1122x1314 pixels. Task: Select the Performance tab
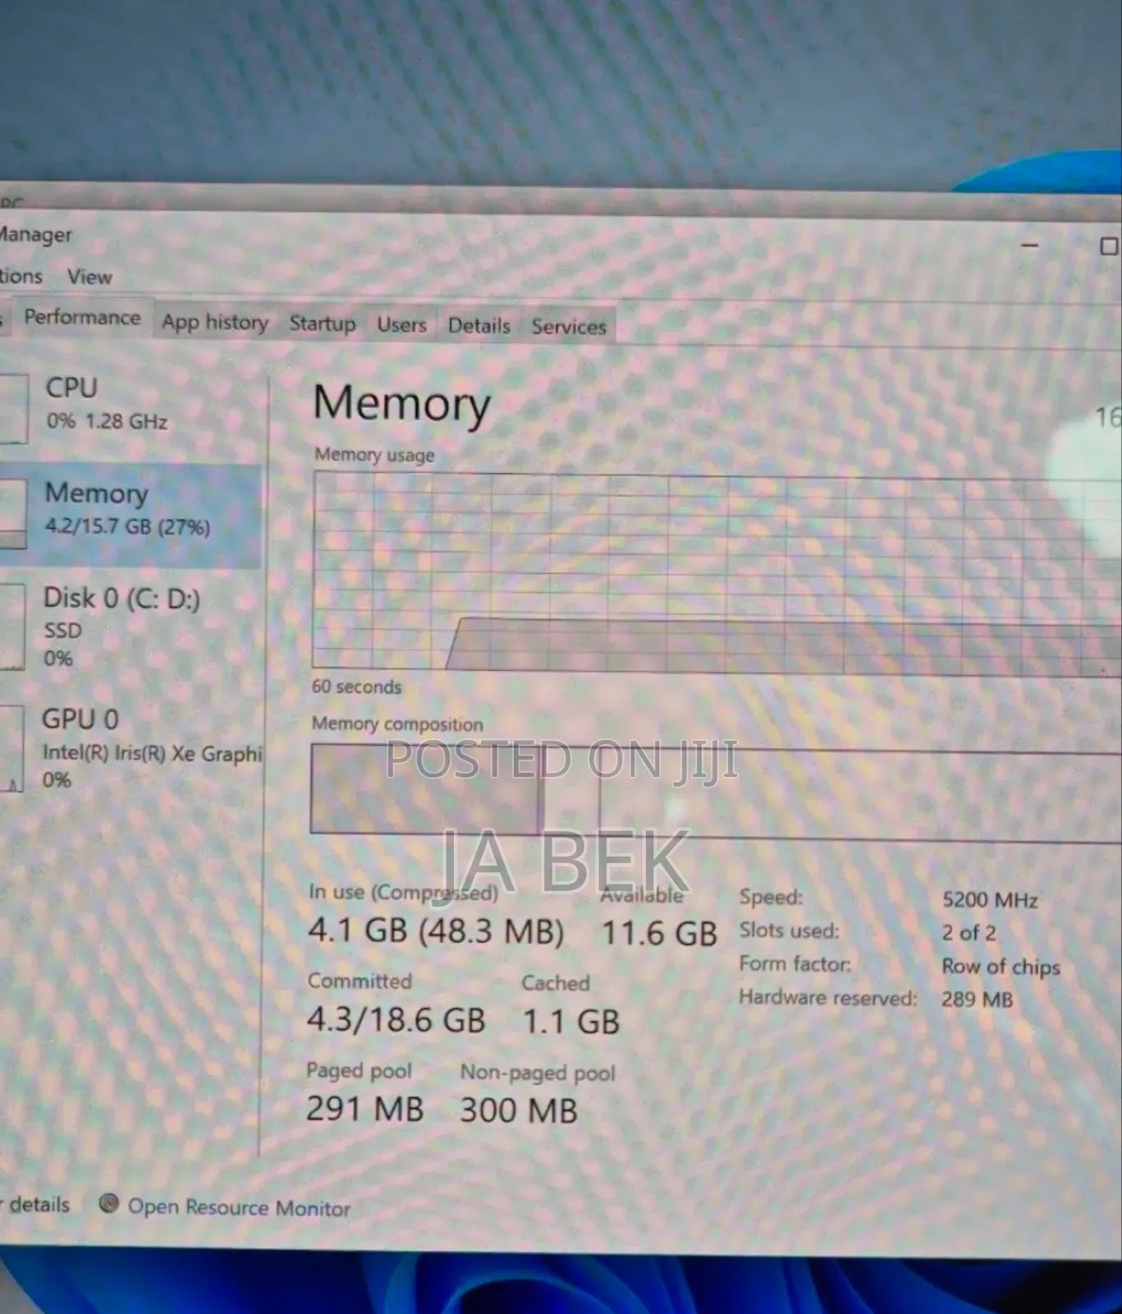82,318
